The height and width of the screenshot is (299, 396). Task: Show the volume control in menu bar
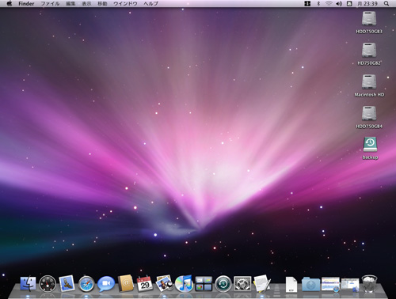click(x=339, y=4)
